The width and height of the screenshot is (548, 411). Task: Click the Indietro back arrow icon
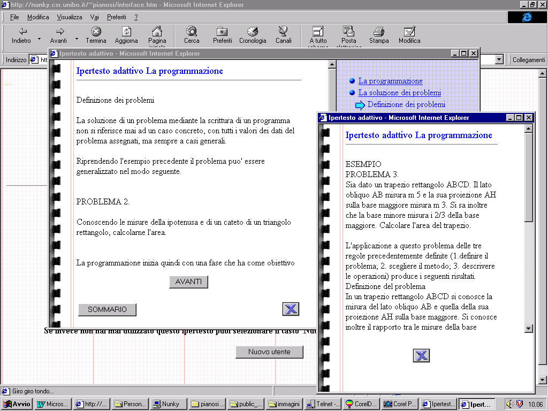(22, 32)
